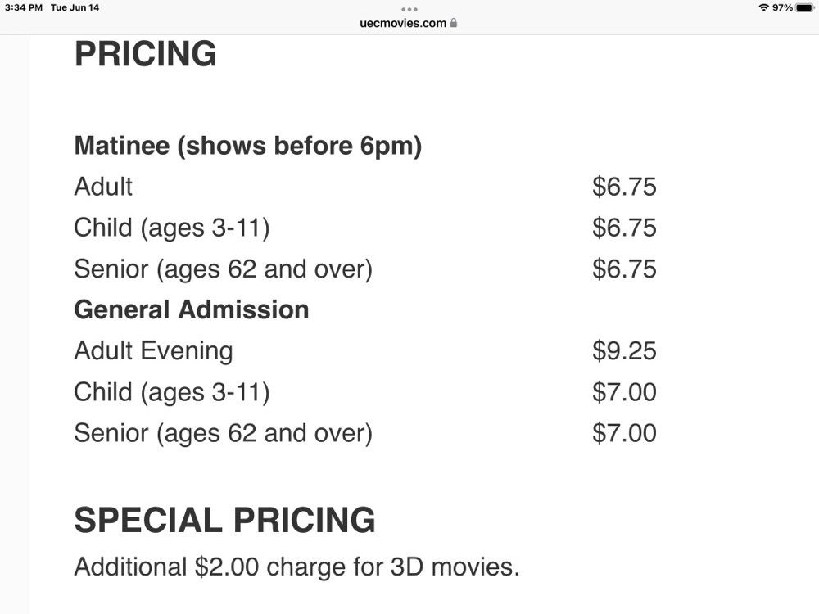The height and width of the screenshot is (614, 819).
Task: Tap the battery icon in status bar
Action: 804,7
